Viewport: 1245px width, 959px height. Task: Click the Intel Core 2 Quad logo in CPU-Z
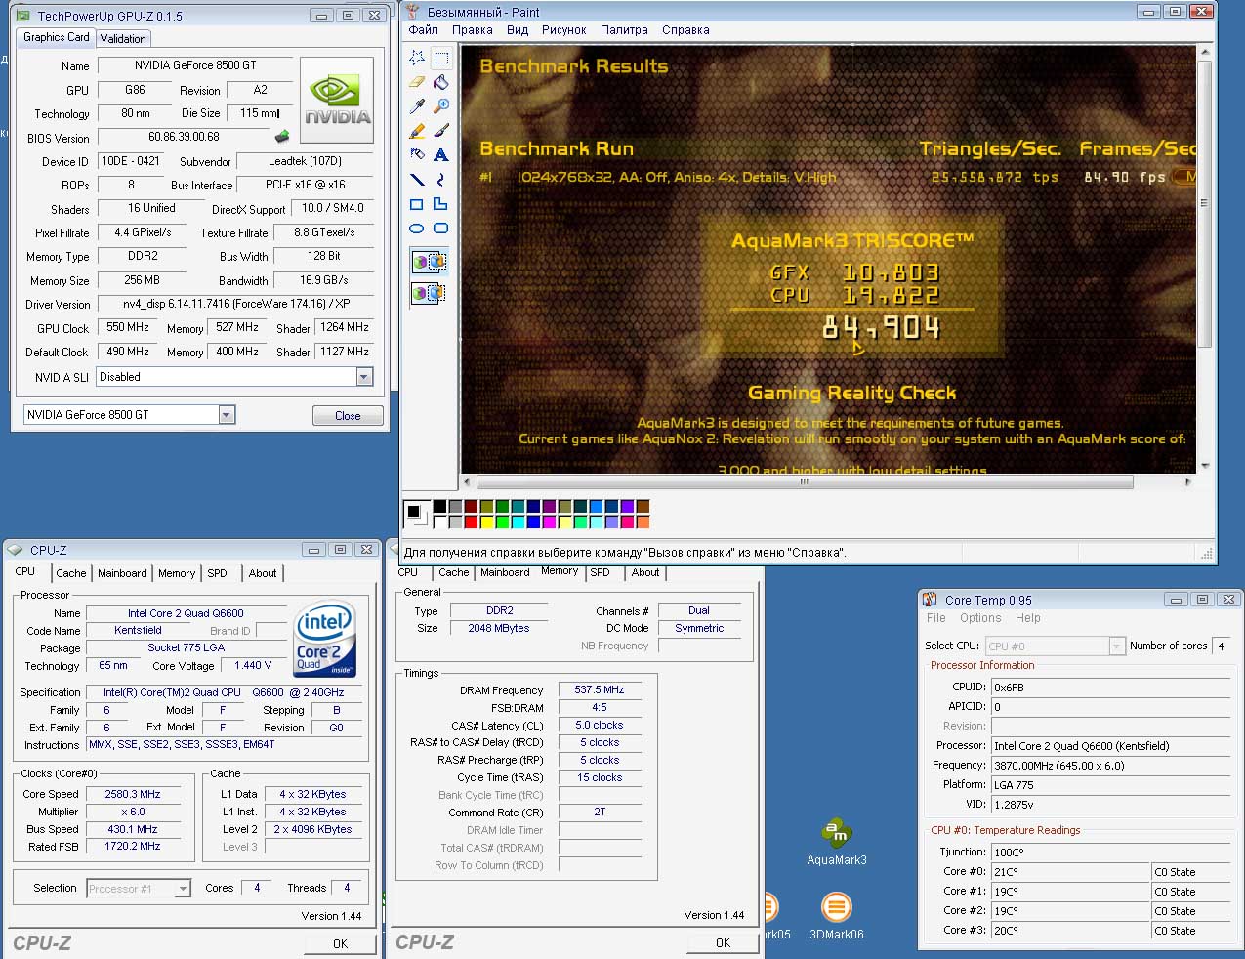[325, 639]
